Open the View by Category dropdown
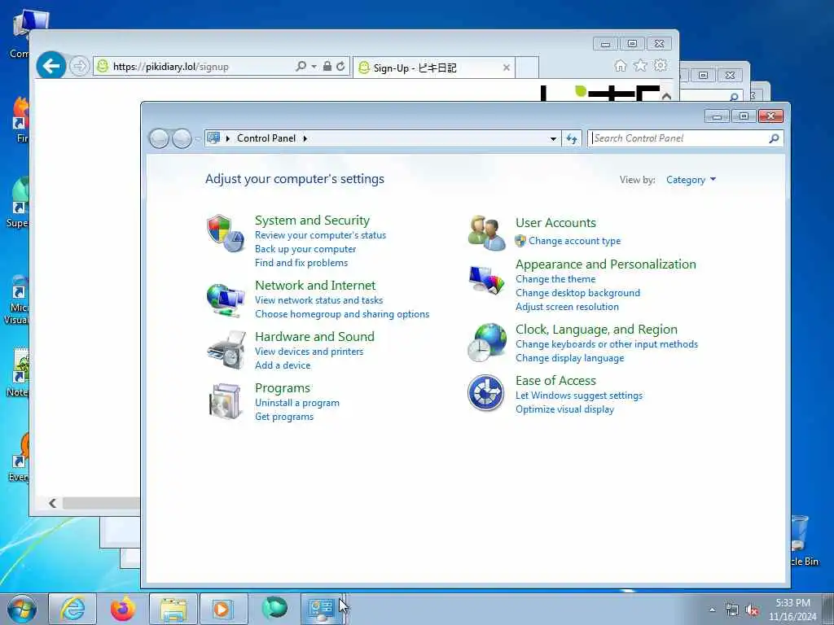The height and width of the screenshot is (625, 834). [x=691, y=180]
